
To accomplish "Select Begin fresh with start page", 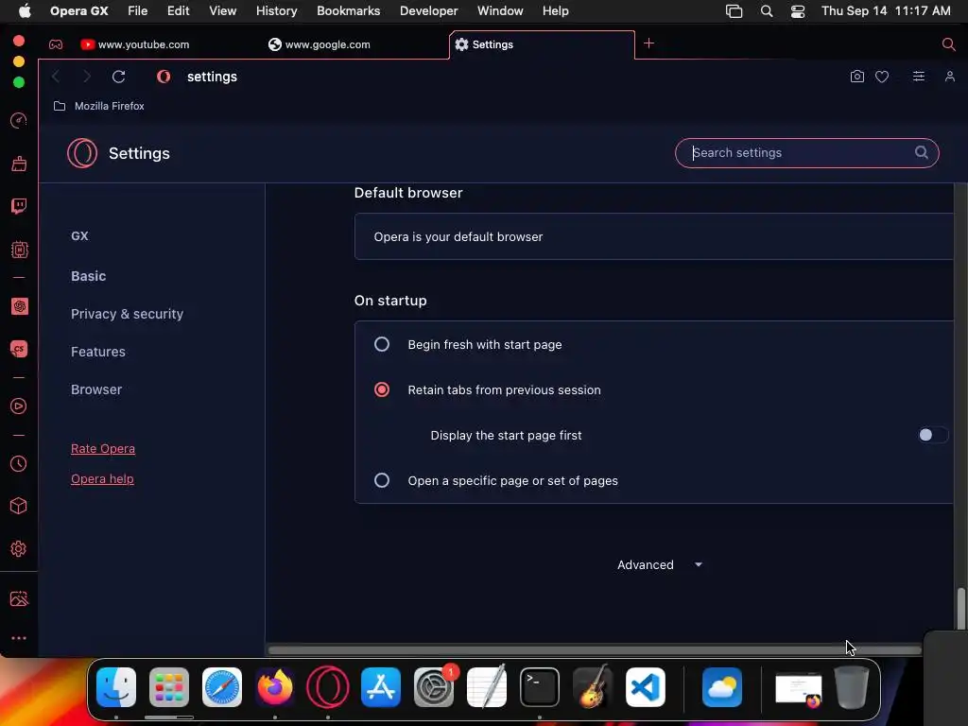I will (x=382, y=344).
